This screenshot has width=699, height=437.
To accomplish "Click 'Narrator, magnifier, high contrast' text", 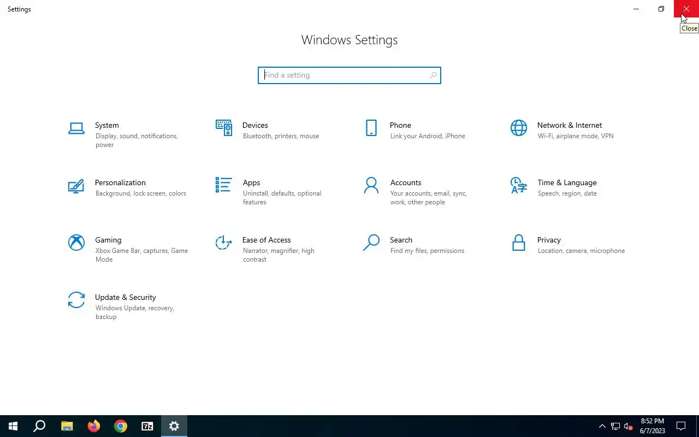I will click(x=279, y=255).
